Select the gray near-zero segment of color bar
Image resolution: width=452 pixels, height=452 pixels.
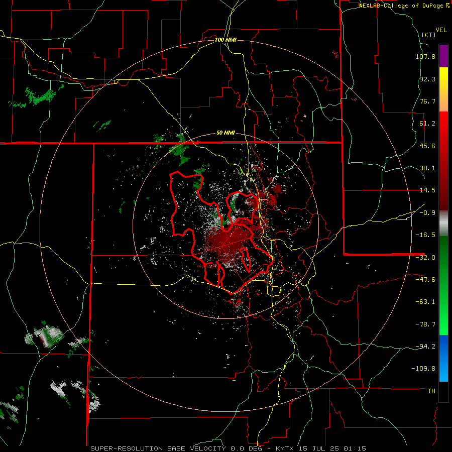click(x=443, y=223)
